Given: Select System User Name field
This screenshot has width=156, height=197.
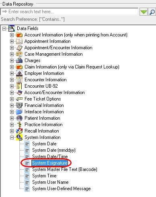Looking at the screenshot, I should point(50,182).
